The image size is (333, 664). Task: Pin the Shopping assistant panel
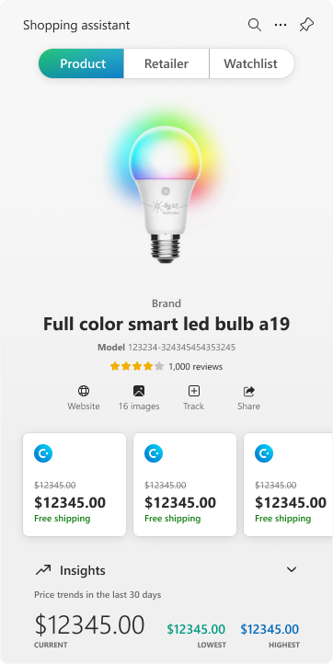pos(306,26)
